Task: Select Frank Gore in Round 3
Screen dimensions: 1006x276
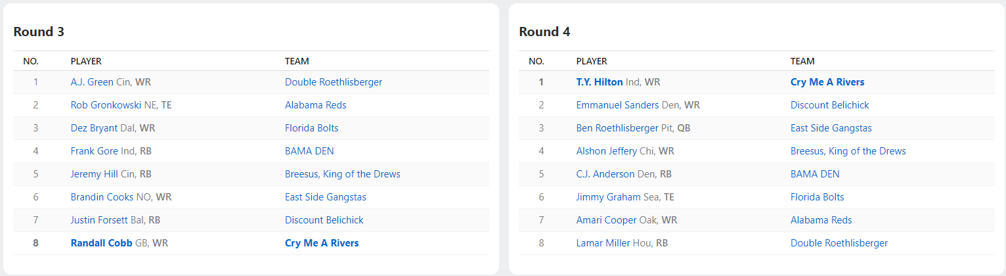Action: tap(95, 151)
